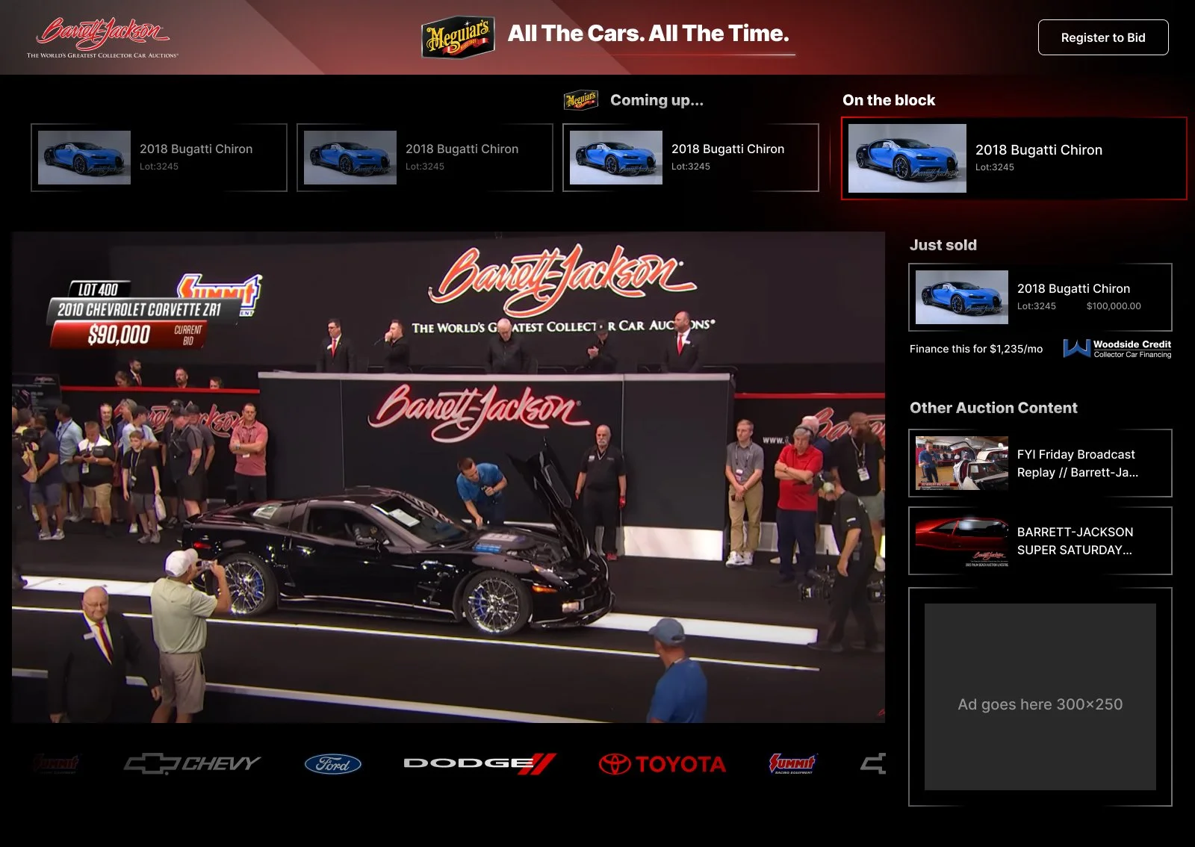
Task: Click the Other Auction Content heading
Action: click(993, 408)
